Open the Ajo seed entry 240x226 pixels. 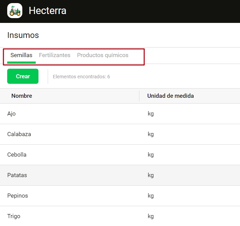(x=11, y=114)
